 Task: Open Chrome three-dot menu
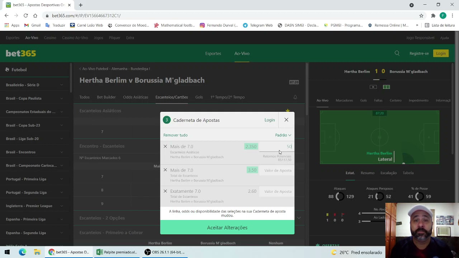(x=453, y=15)
